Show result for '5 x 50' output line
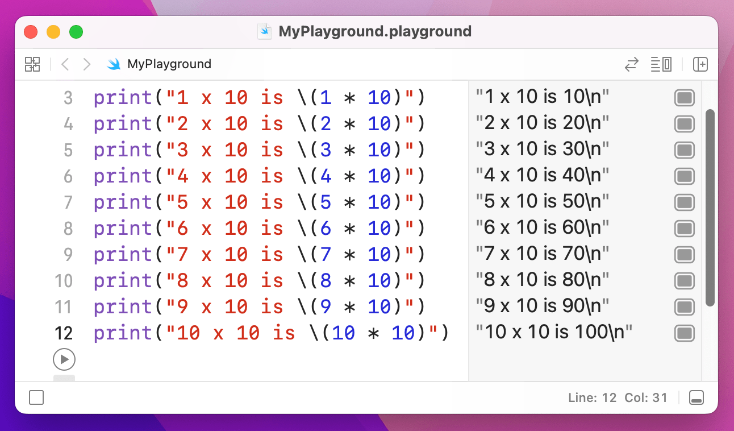The image size is (734, 431). point(684,201)
